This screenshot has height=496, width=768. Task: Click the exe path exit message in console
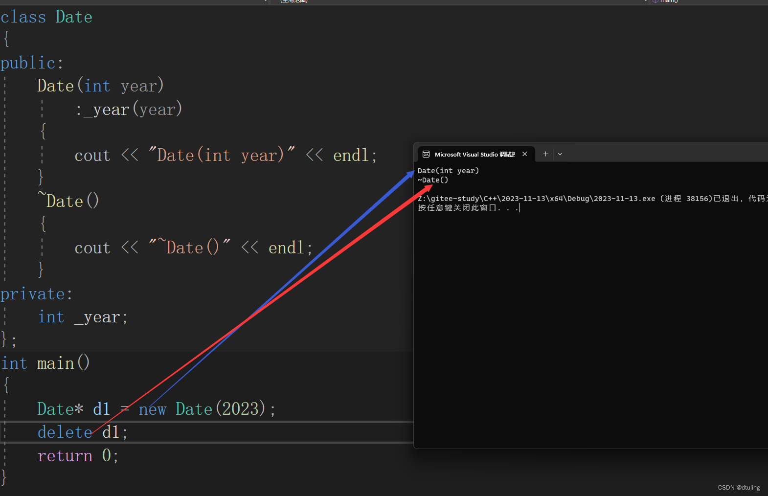(592, 199)
